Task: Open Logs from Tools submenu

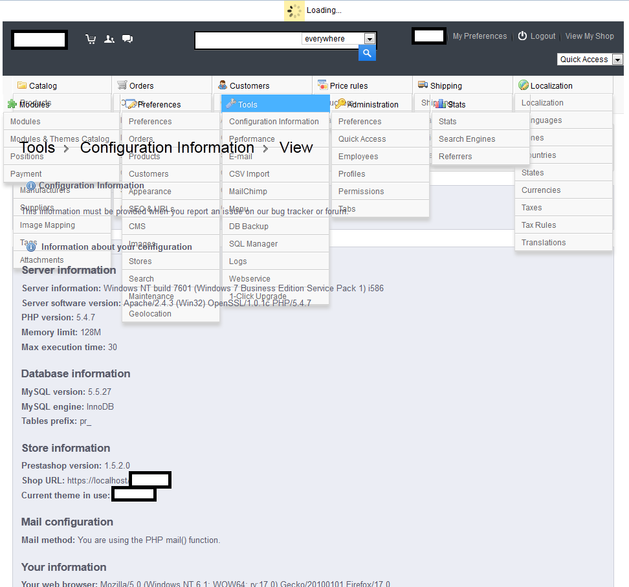Action: click(x=275, y=261)
